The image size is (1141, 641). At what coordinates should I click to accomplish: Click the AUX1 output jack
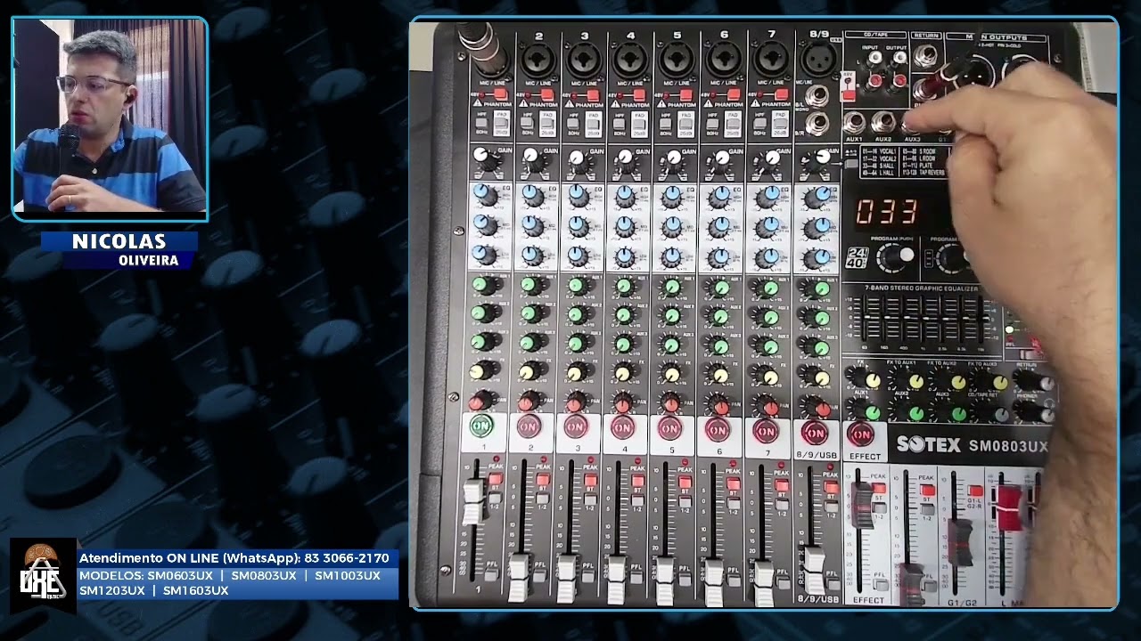coord(854,122)
